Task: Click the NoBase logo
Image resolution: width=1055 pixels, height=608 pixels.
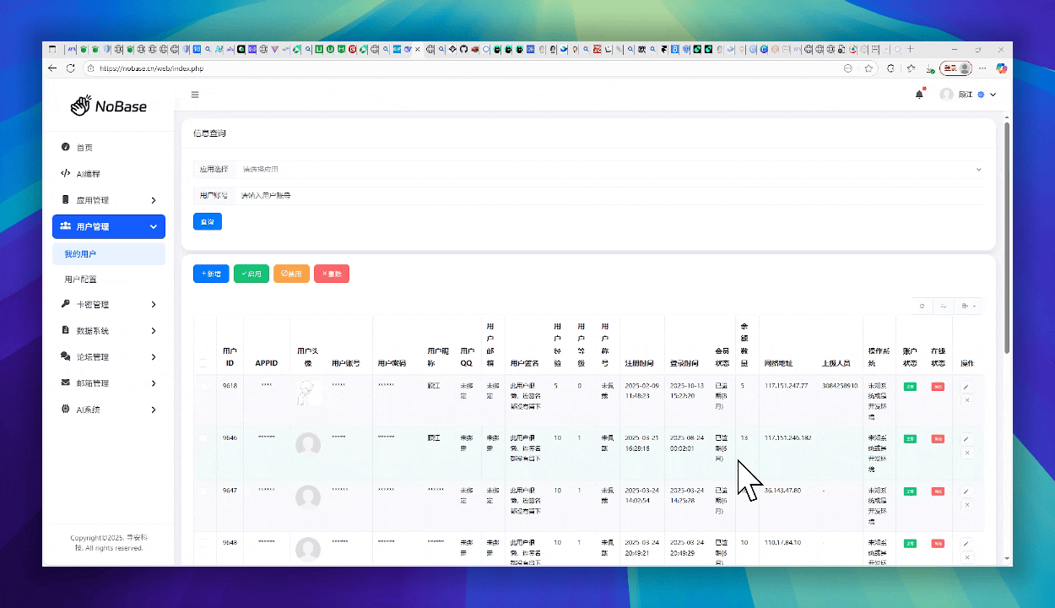Action: coord(108,106)
